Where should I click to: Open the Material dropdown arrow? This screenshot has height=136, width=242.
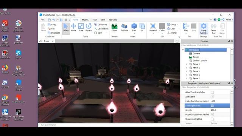(153, 34)
